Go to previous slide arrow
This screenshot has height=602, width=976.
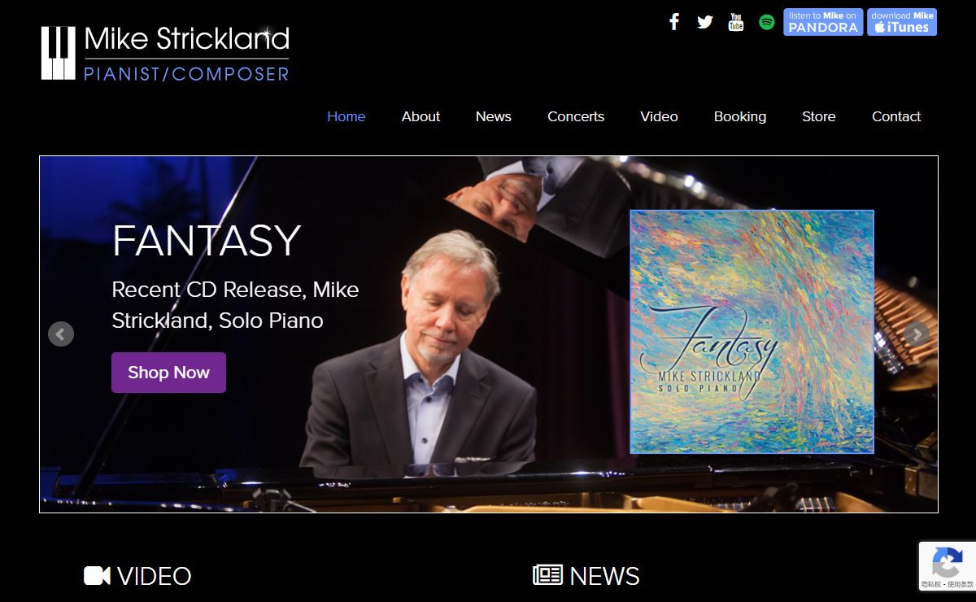coord(61,334)
